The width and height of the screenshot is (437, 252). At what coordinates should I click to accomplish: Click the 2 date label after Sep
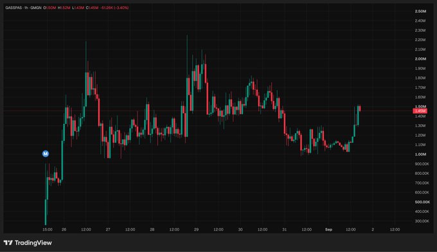[373, 230]
